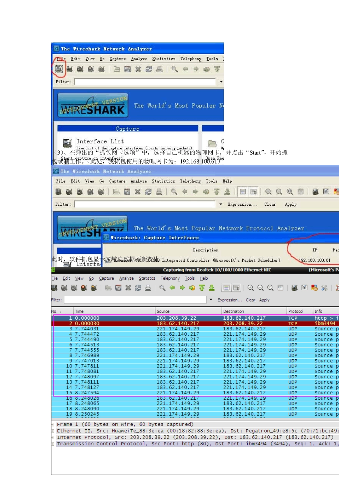Close file X icon in Capturing from Realtek window
This screenshot has width=339, height=480.
pos(128,288)
